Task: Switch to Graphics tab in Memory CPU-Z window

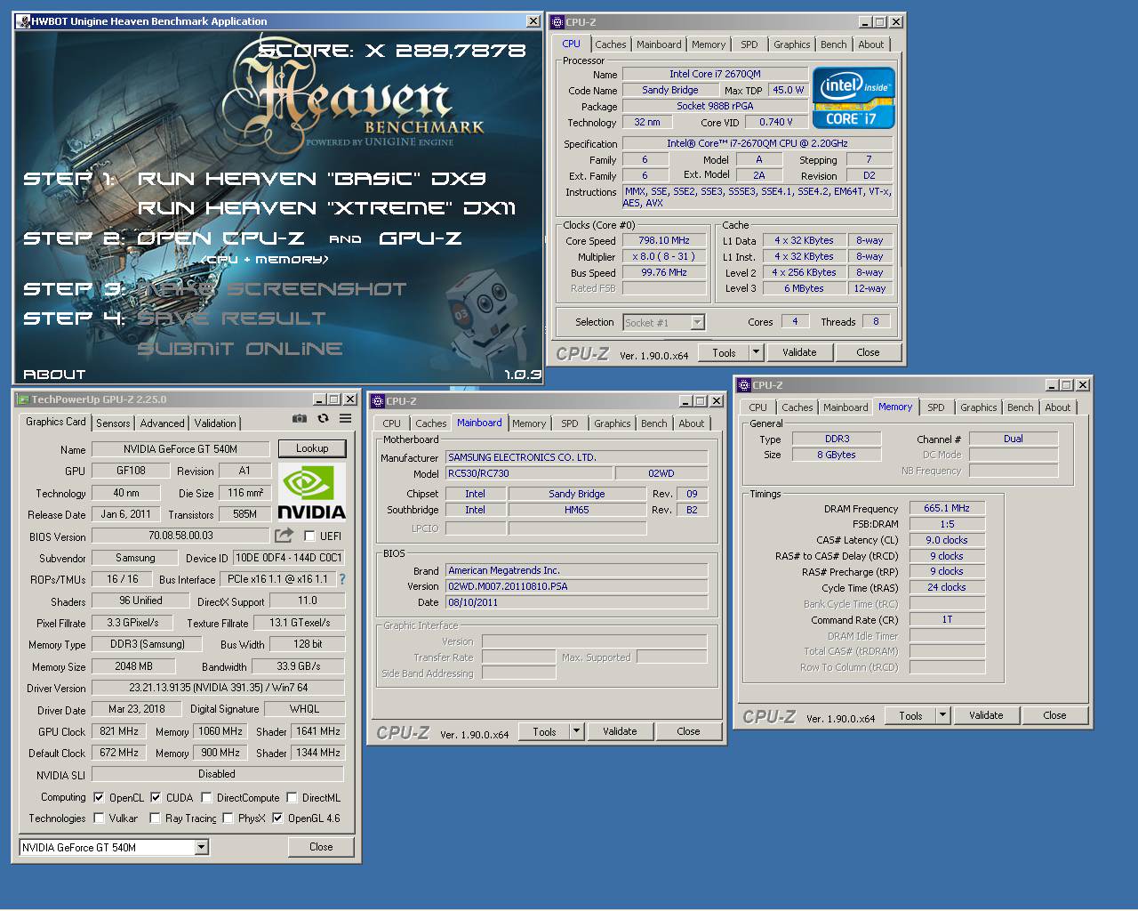Action: 978,407
